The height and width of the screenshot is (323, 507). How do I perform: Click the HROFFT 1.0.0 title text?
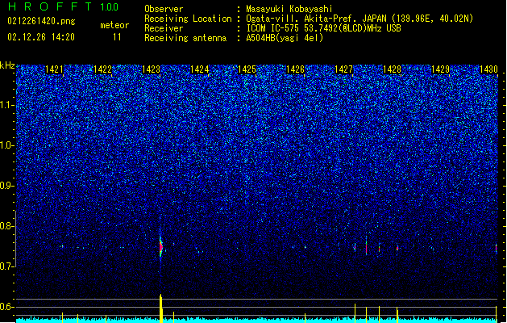64,6
